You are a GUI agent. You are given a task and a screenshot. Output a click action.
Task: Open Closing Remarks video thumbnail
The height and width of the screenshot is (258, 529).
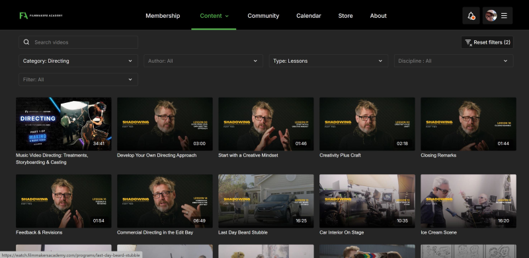click(x=468, y=124)
